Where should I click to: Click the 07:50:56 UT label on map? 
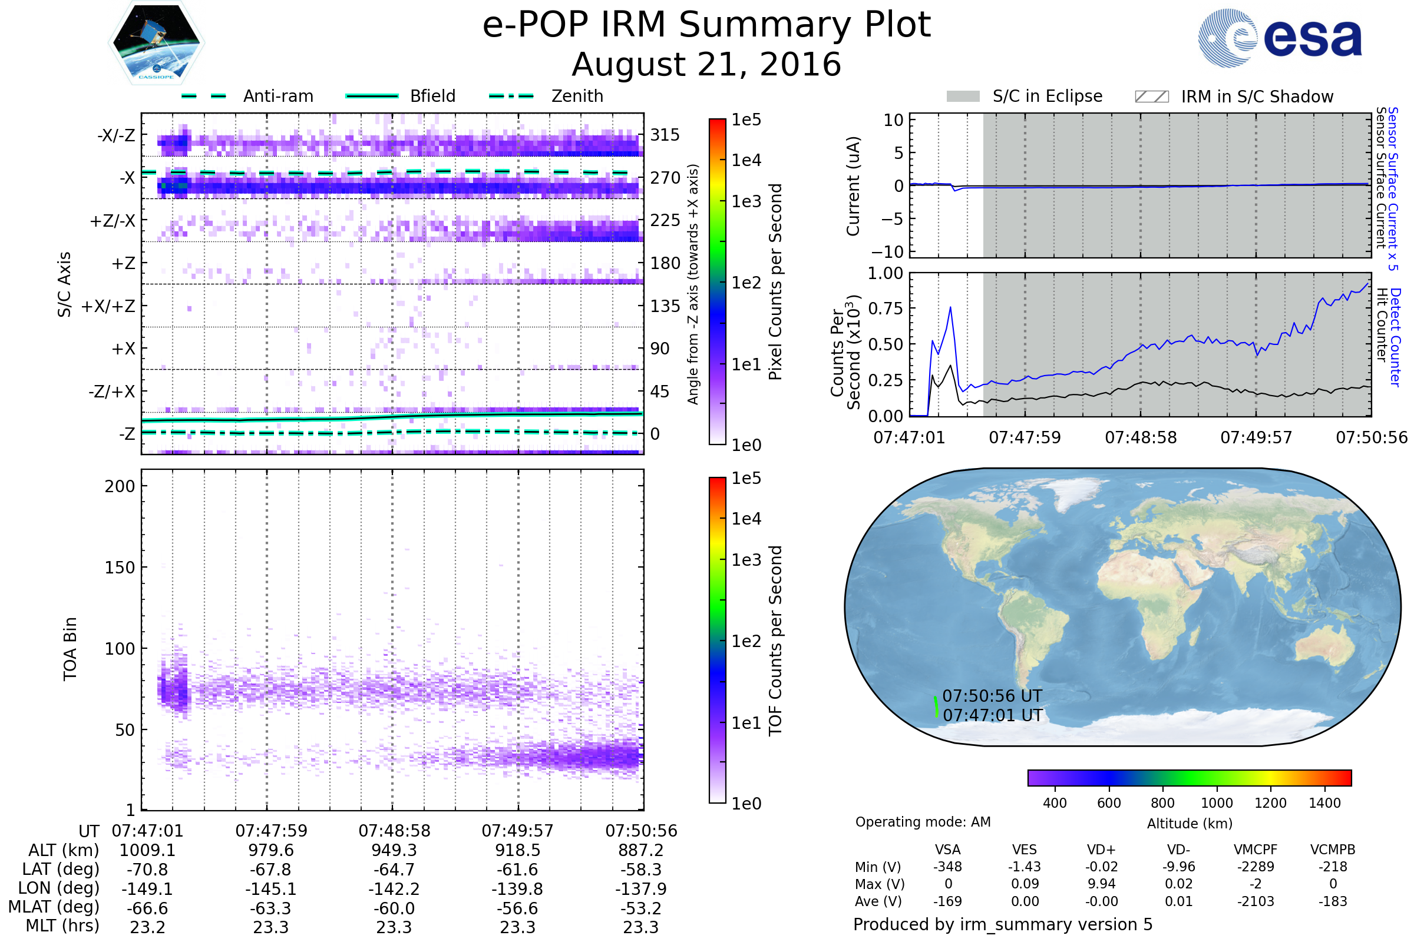(992, 696)
